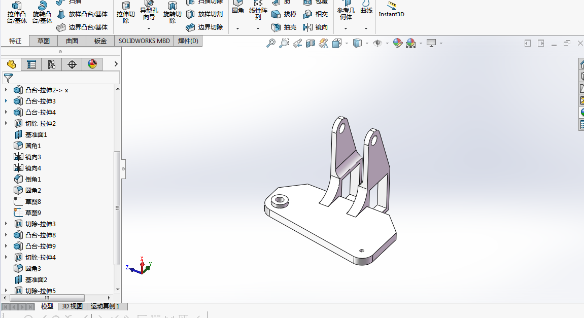Click the 线性阵列 linear pattern tool
This screenshot has width=584, height=318.
pos(258,11)
